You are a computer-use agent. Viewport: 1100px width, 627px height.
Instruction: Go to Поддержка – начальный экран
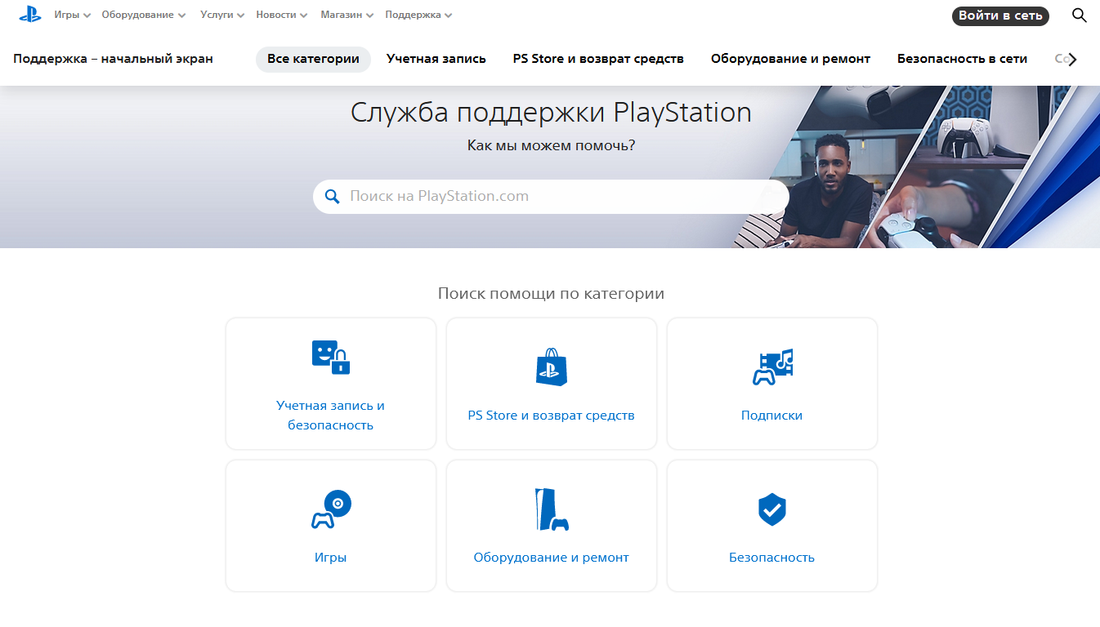pos(113,59)
